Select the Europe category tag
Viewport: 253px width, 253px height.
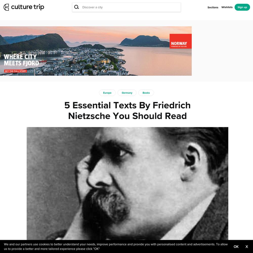point(107,93)
